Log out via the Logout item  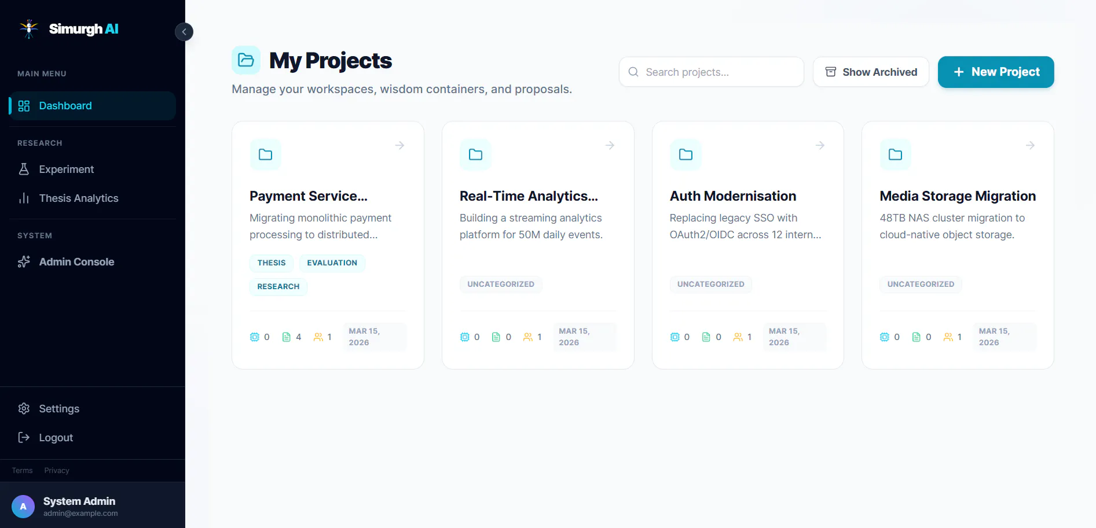click(x=92, y=438)
